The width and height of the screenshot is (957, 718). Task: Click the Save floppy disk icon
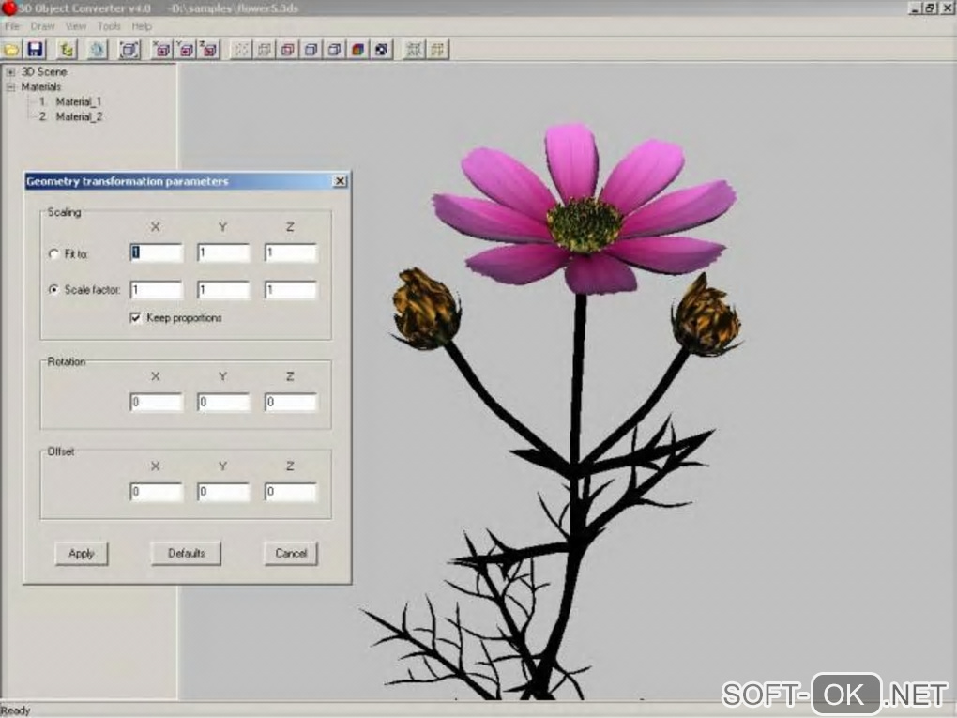(x=36, y=50)
